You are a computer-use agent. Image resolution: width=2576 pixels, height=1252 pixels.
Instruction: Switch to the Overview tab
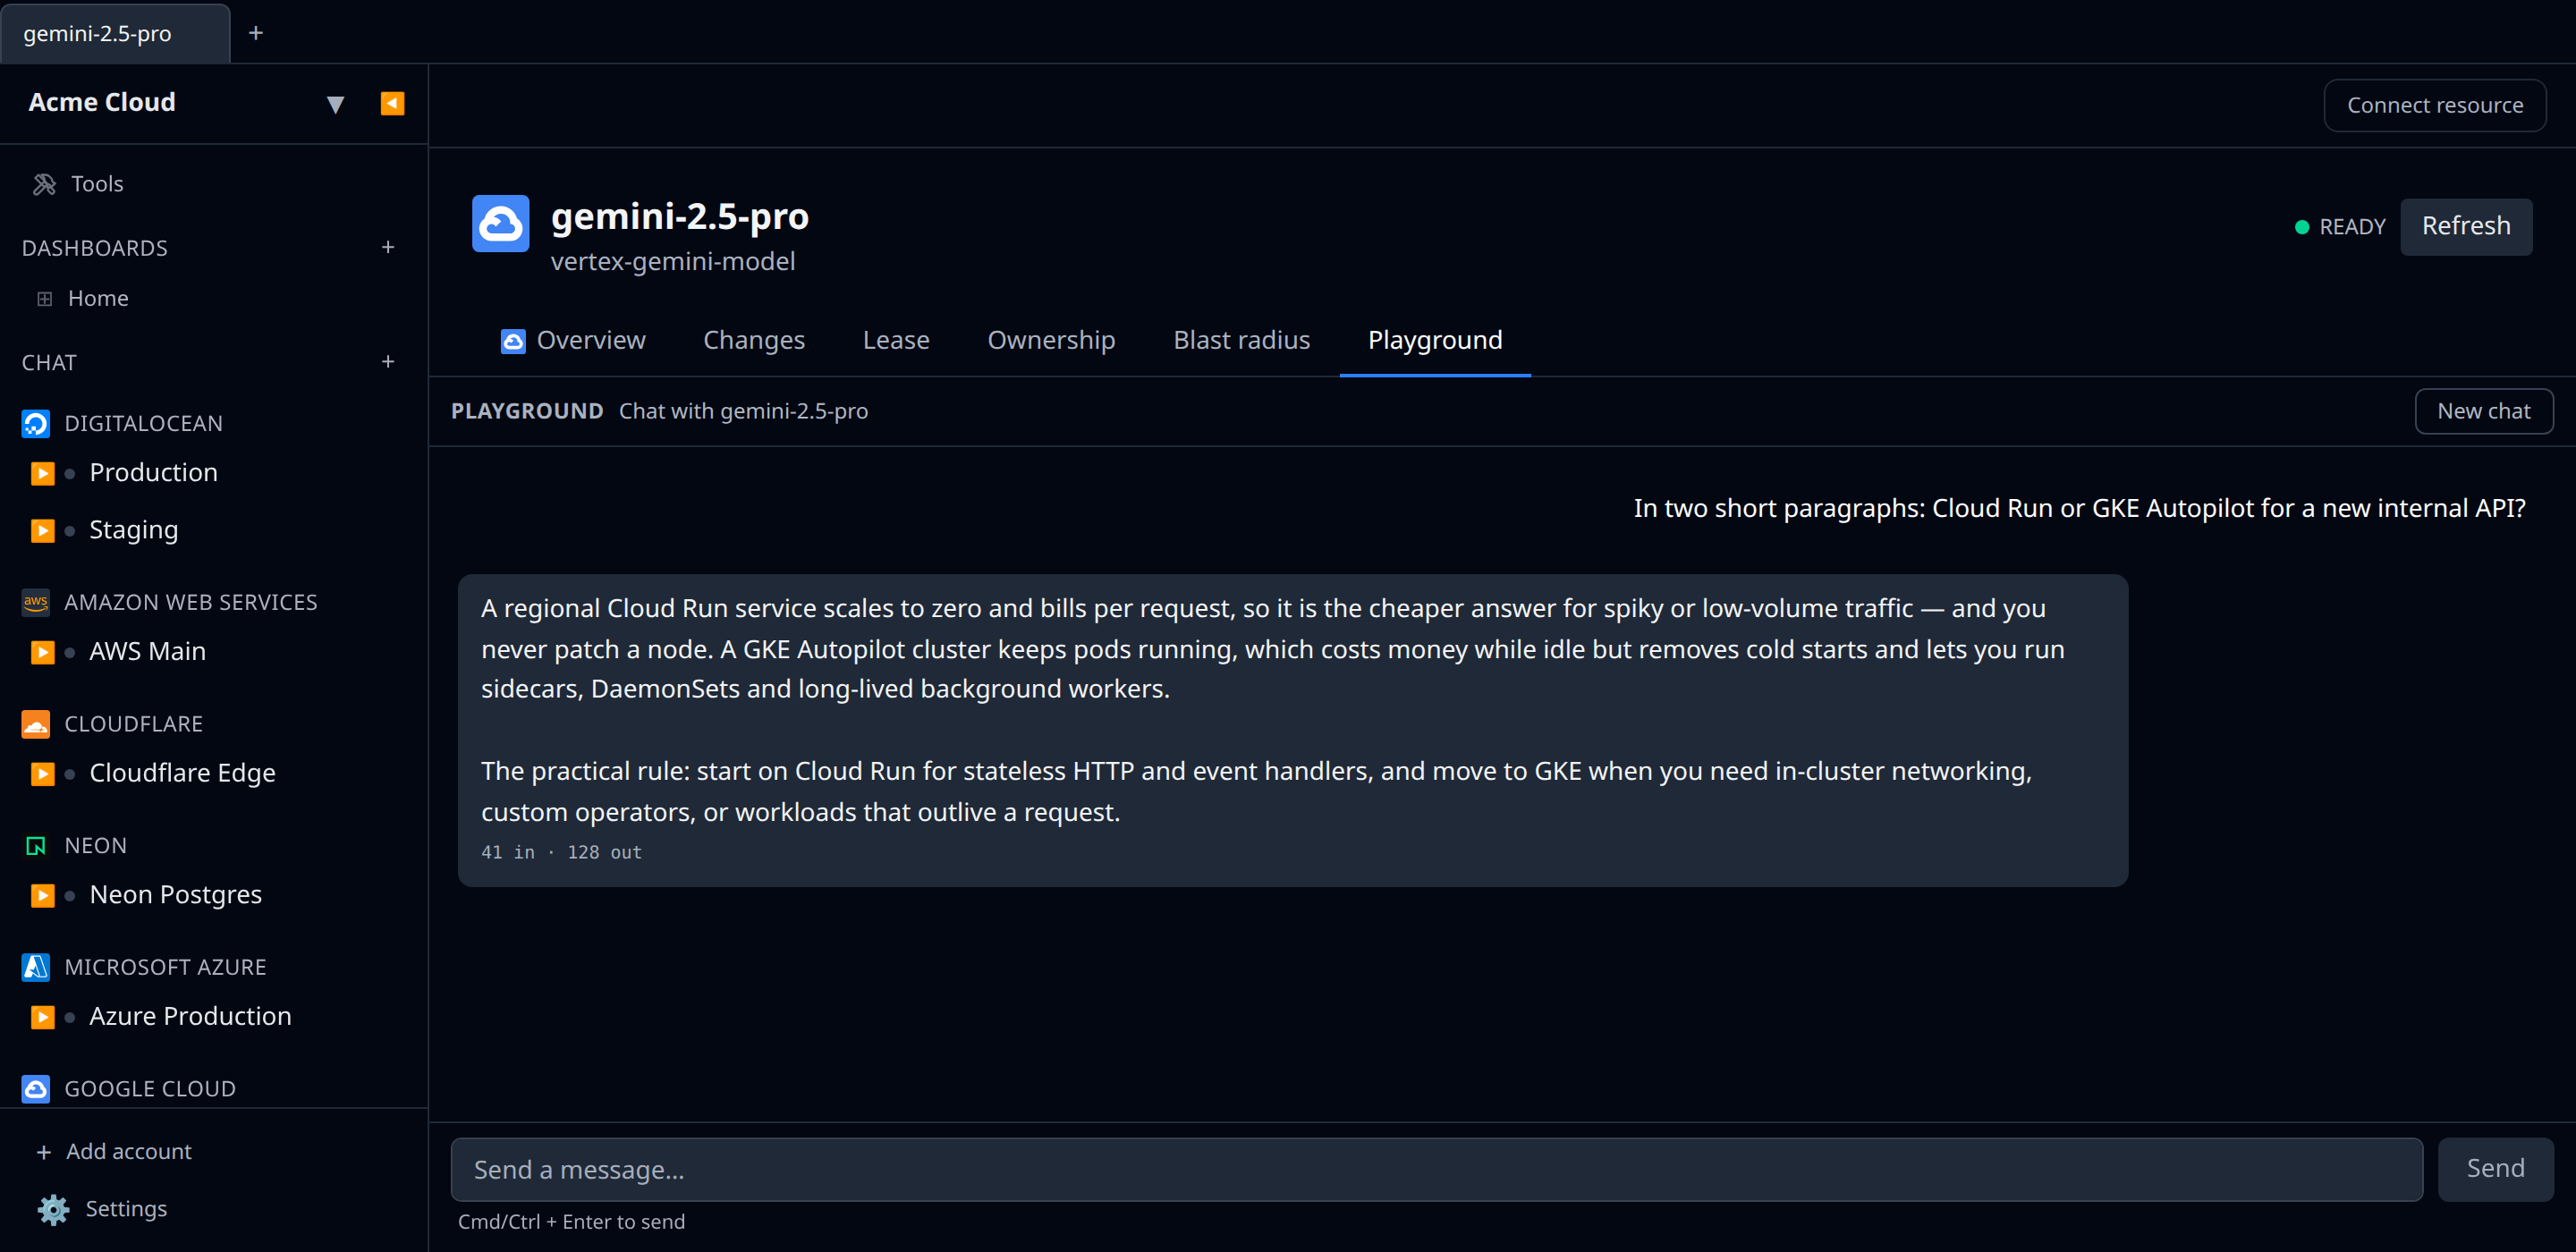tap(573, 340)
